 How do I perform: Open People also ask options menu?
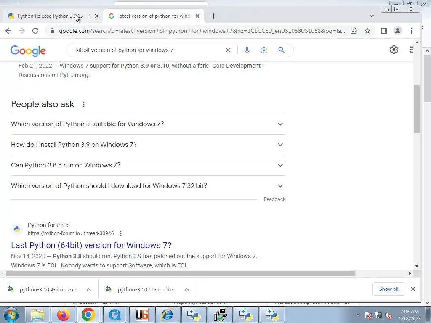(x=84, y=105)
